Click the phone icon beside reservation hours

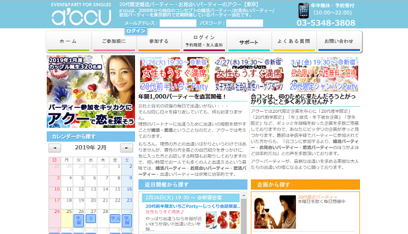304,11
